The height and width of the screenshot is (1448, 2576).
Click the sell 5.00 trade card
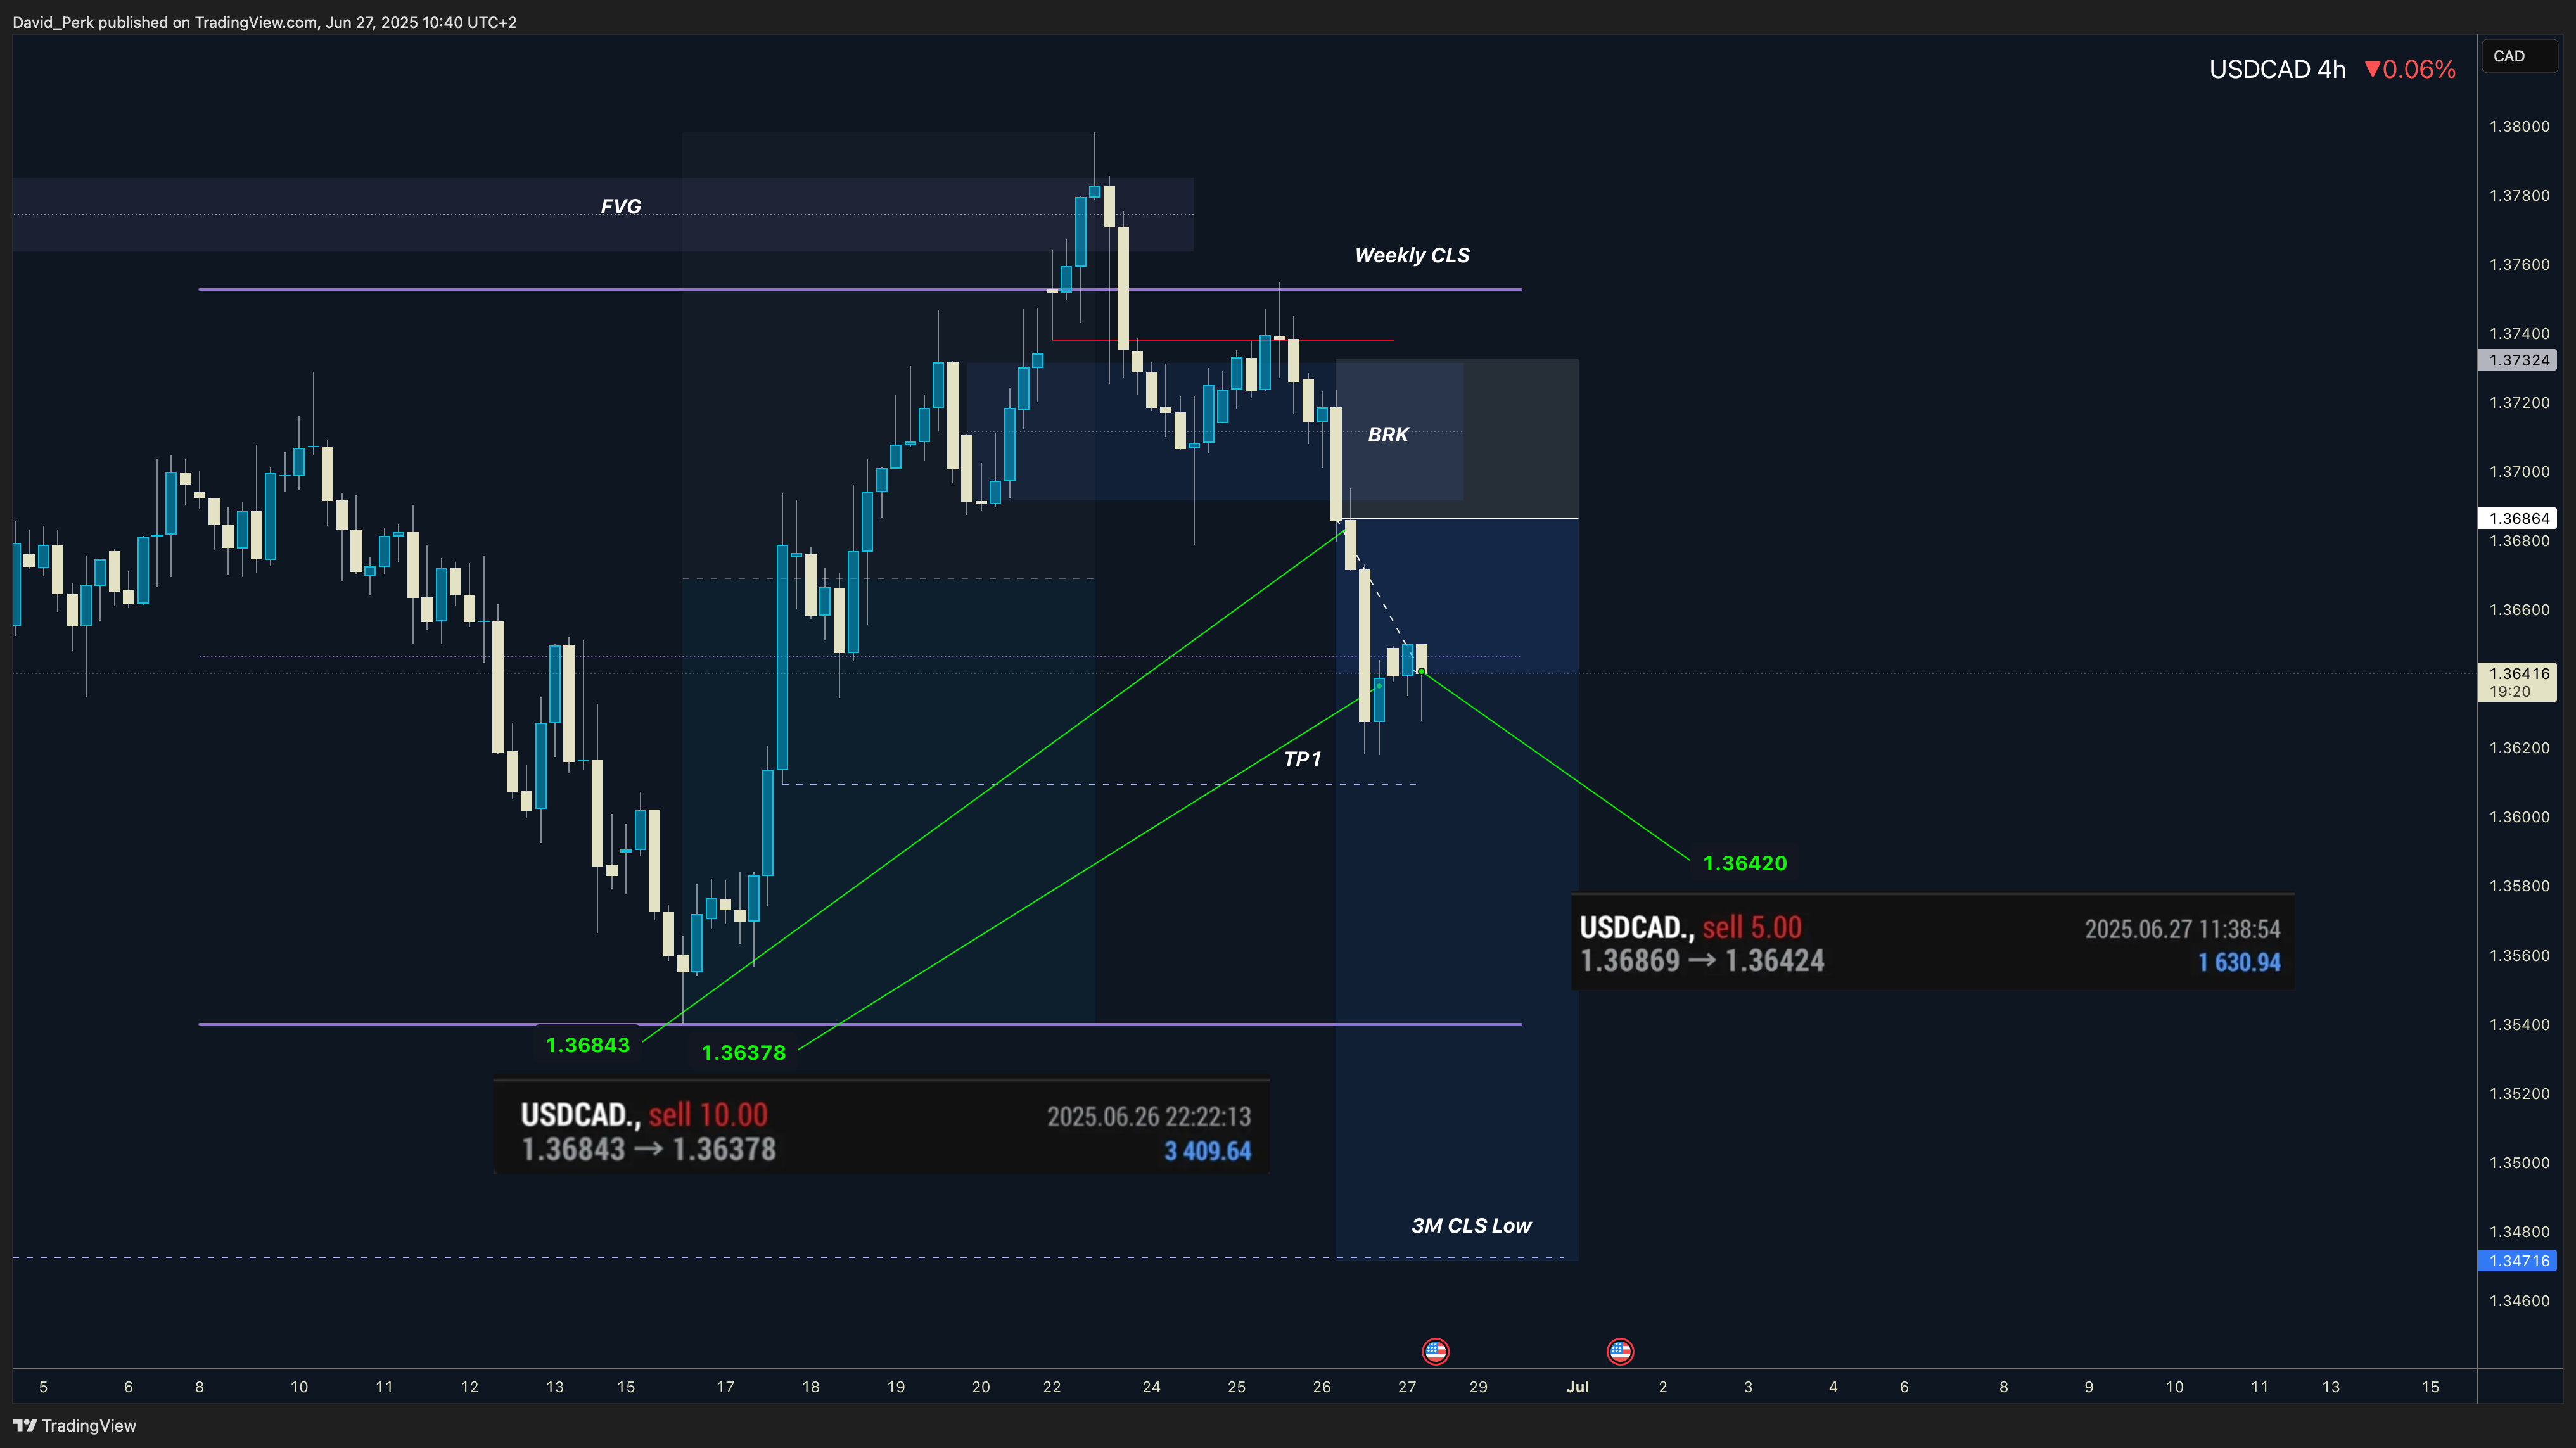pyautogui.click(x=1932, y=942)
